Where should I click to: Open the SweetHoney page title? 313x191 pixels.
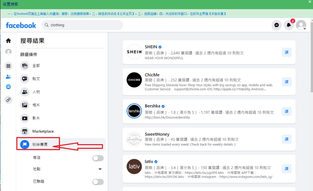click(x=157, y=134)
